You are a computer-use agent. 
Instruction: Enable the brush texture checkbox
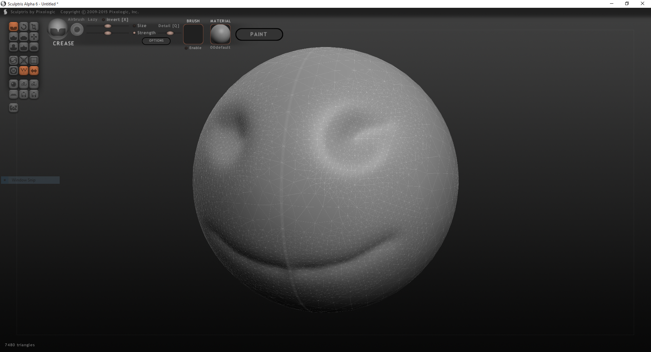click(x=186, y=48)
